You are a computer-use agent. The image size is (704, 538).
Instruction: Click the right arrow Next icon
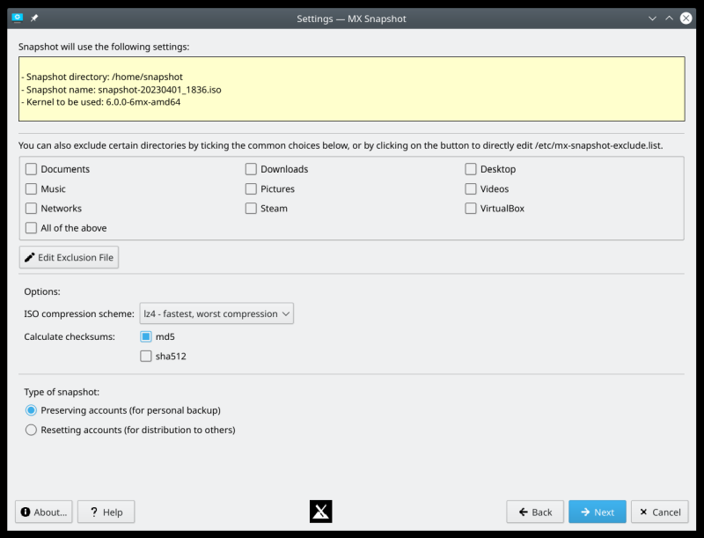(585, 512)
